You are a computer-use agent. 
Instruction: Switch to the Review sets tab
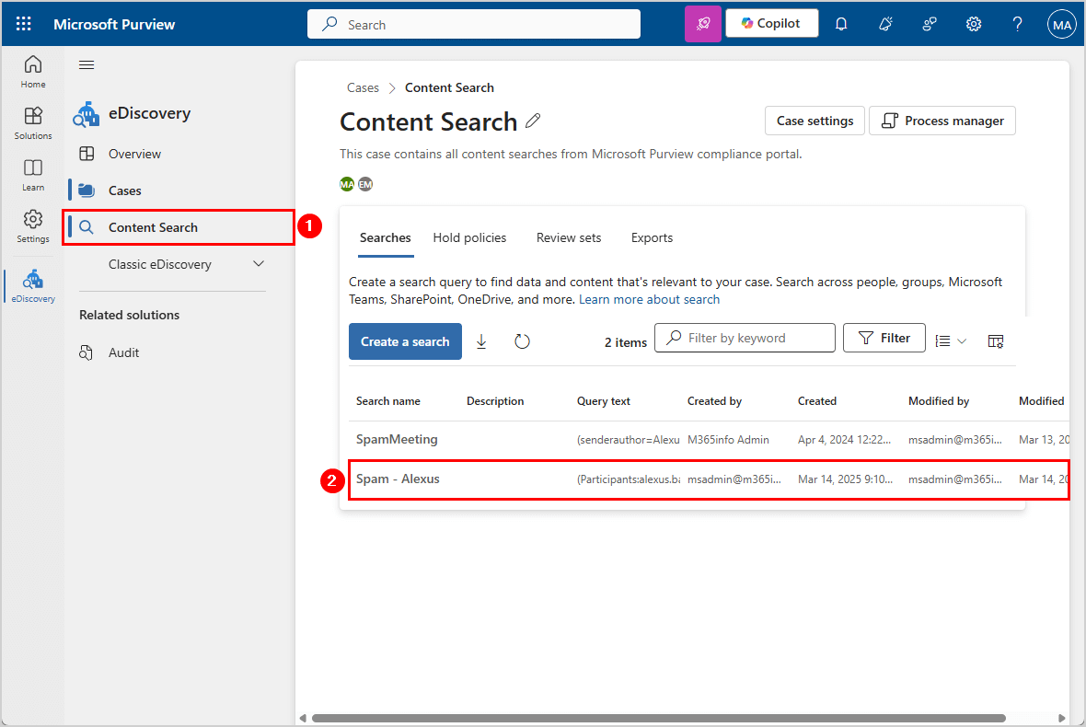tap(569, 237)
